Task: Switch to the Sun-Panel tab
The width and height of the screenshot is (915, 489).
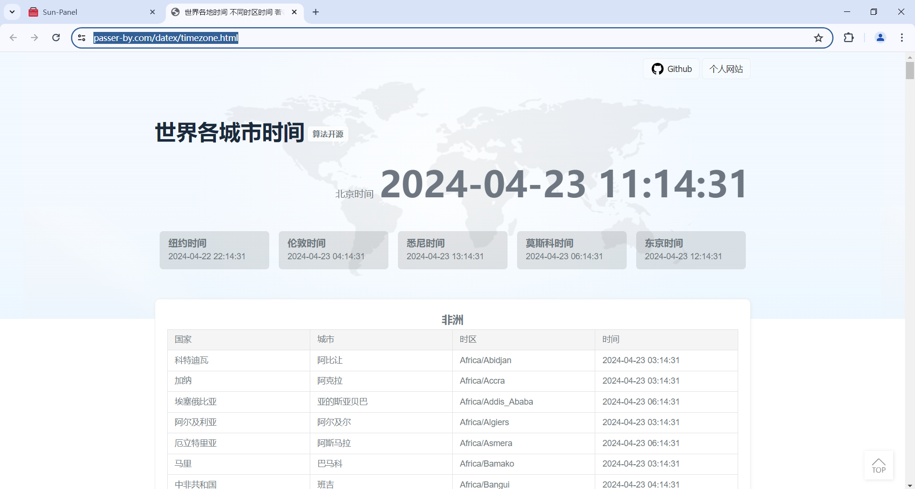Action: pos(92,12)
